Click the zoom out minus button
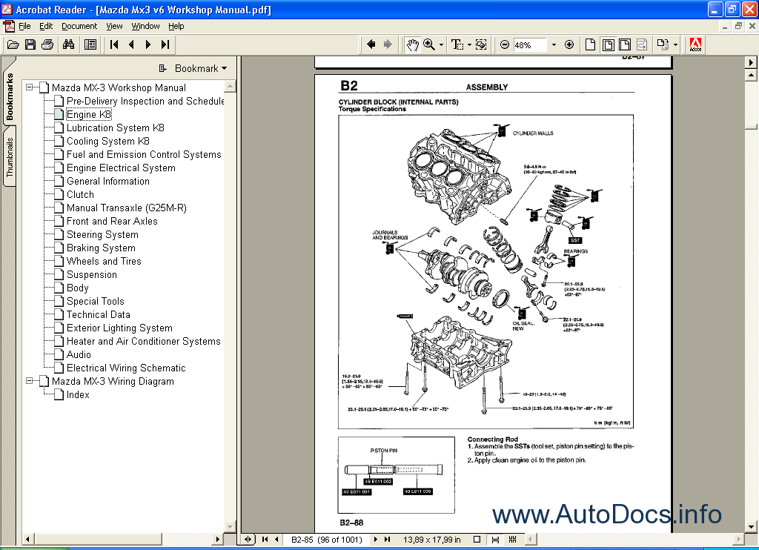Viewport: 759px width, 550px height. (504, 45)
